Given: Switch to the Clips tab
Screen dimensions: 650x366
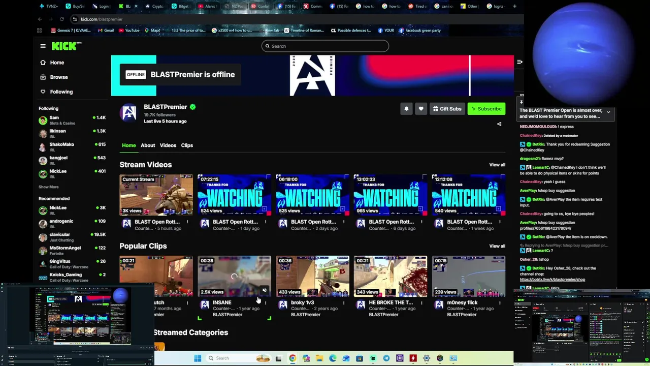Looking at the screenshot, I should [x=187, y=145].
